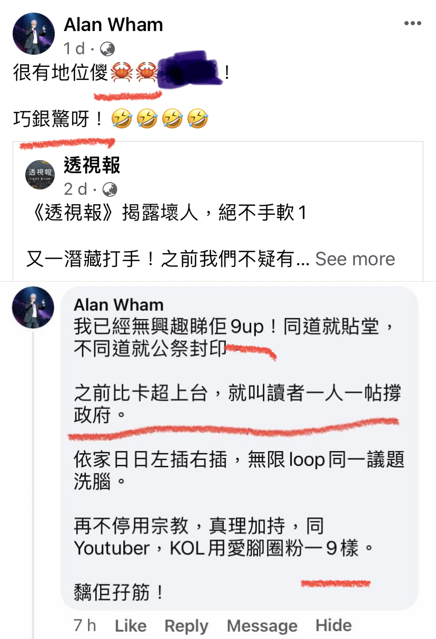Viewport: 436px width, 639px height.
Task: Tap the first crab emoji in post
Action: click(122, 72)
